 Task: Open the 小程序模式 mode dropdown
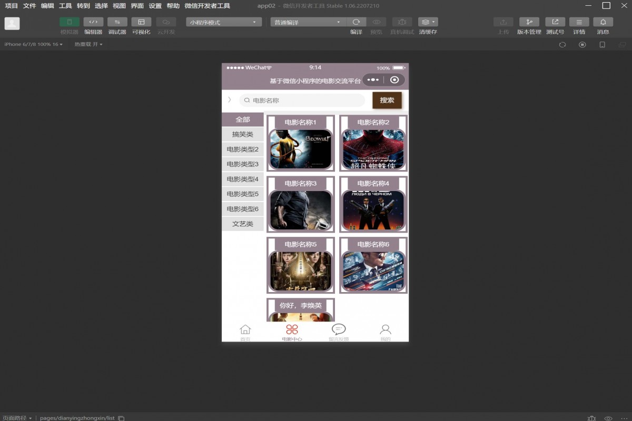[224, 22]
